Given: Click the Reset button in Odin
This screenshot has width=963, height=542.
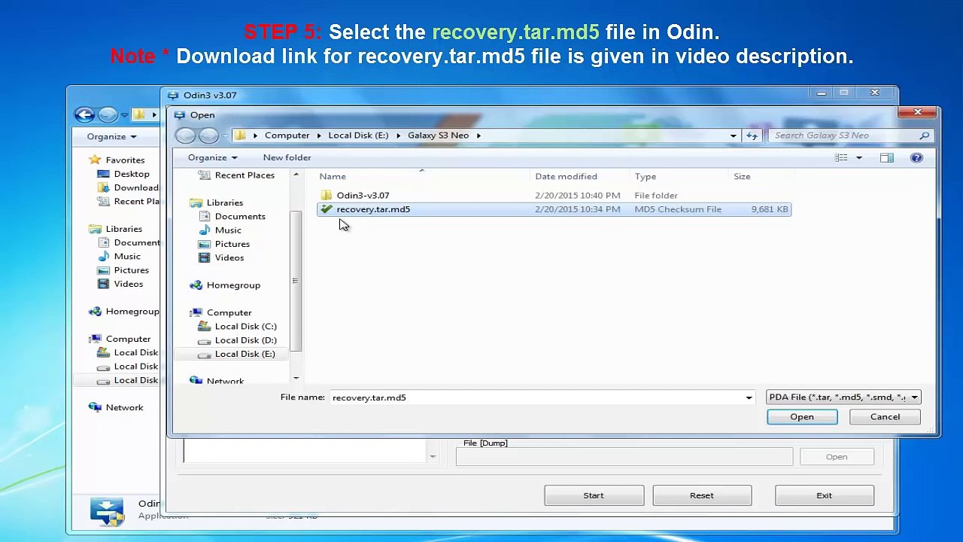Looking at the screenshot, I should coord(702,495).
